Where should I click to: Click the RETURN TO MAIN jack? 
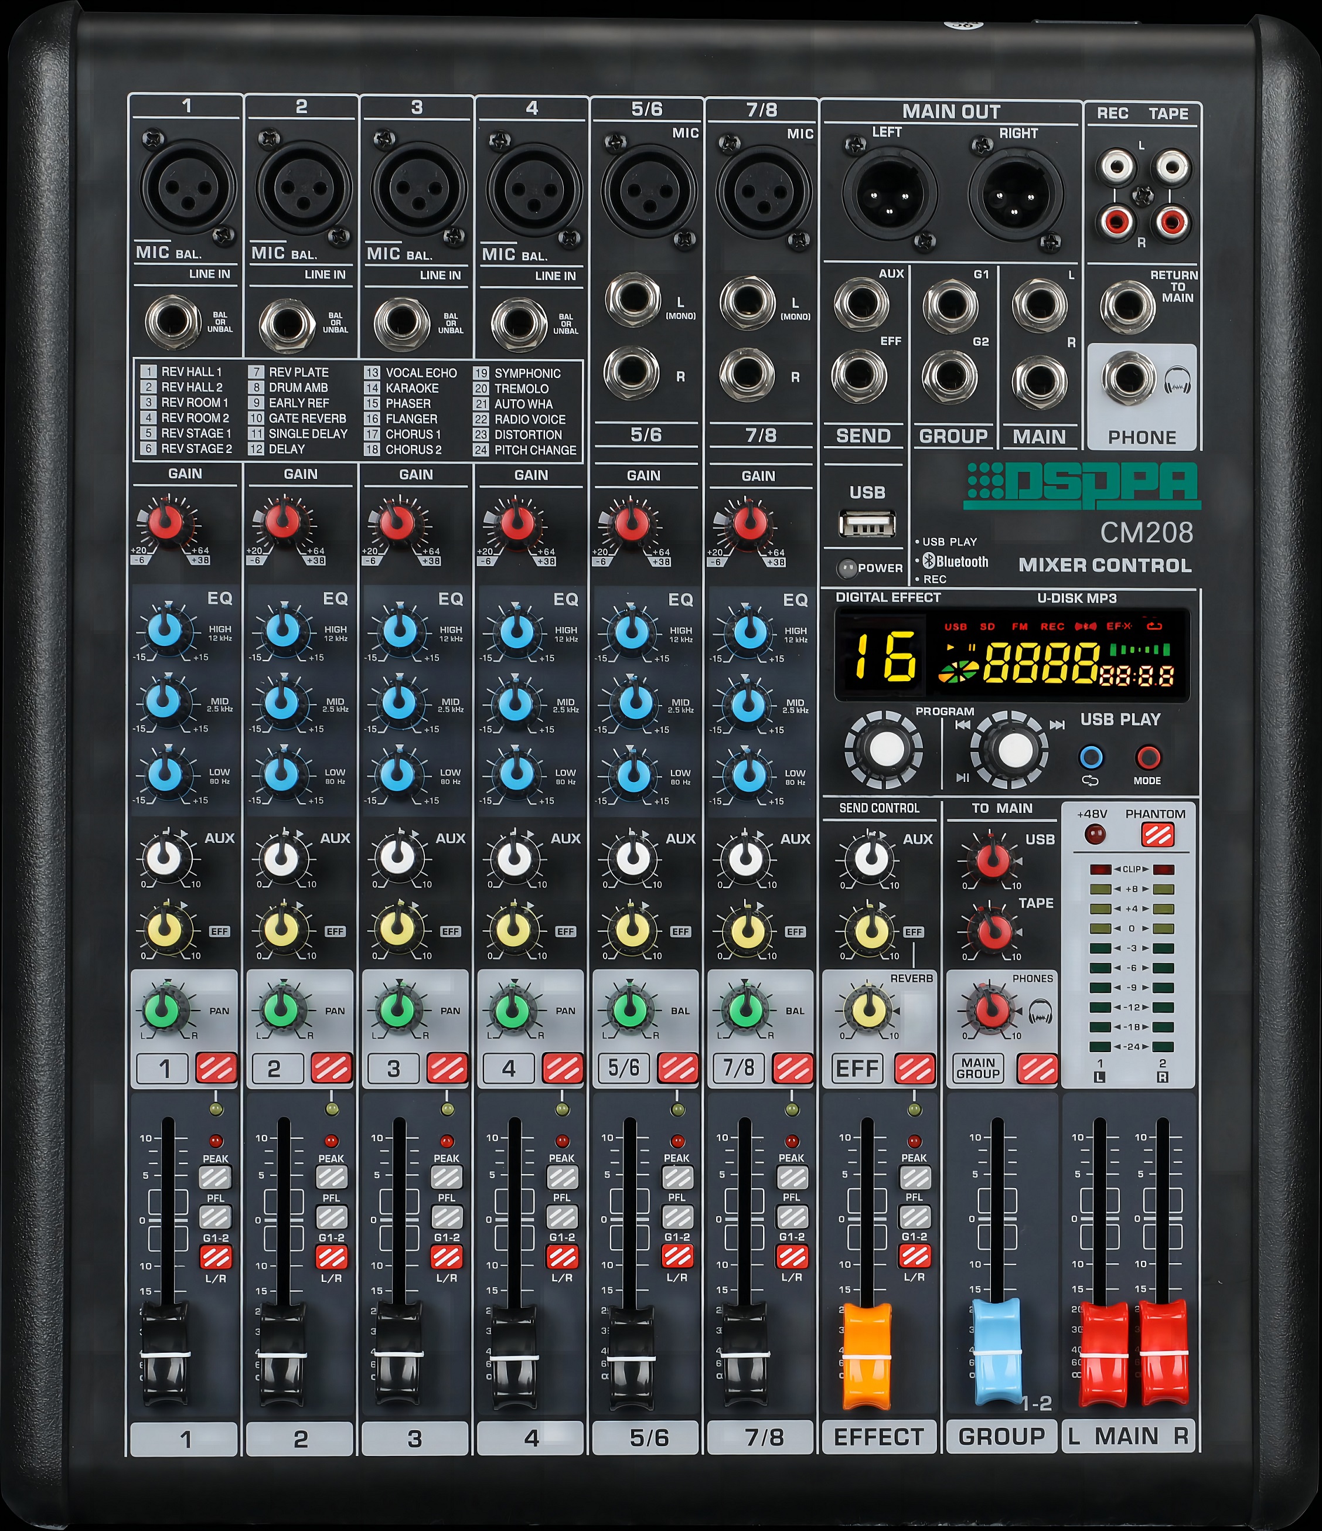[1127, 307]
